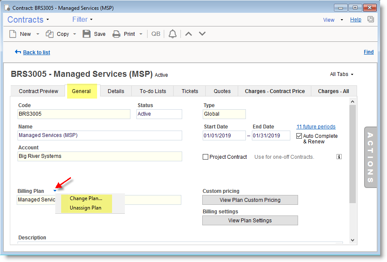Expand the All Tabs dropdown

tap(342, 74)
